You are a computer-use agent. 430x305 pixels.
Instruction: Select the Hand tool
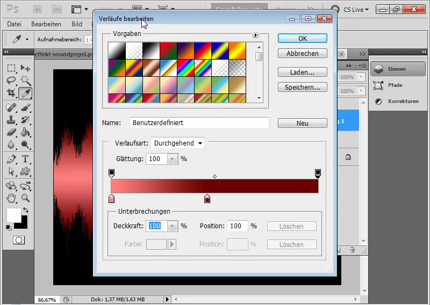[11, 198]
